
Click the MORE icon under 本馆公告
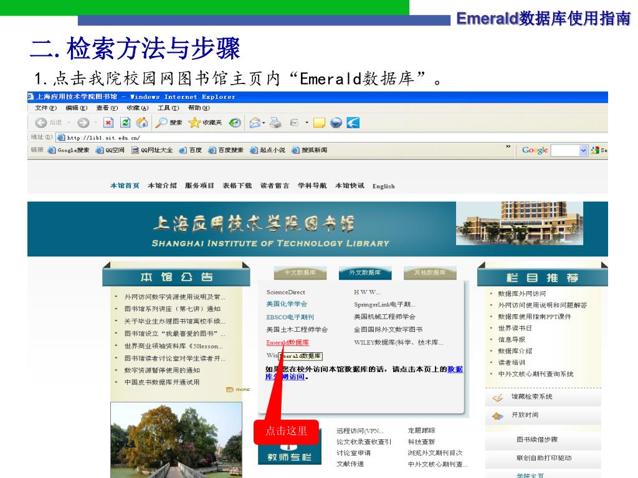point(237,390)
